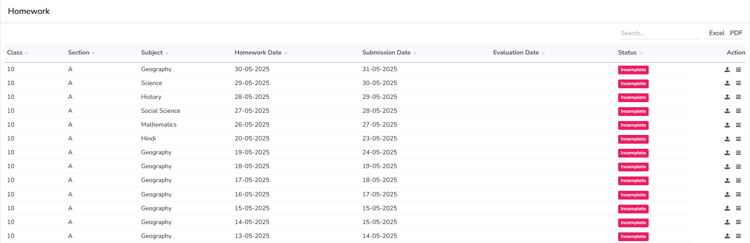Open list menu for Geography 13-05-2025 homework
The height and width of the screenshot is (243, 750).
point(738,236)
